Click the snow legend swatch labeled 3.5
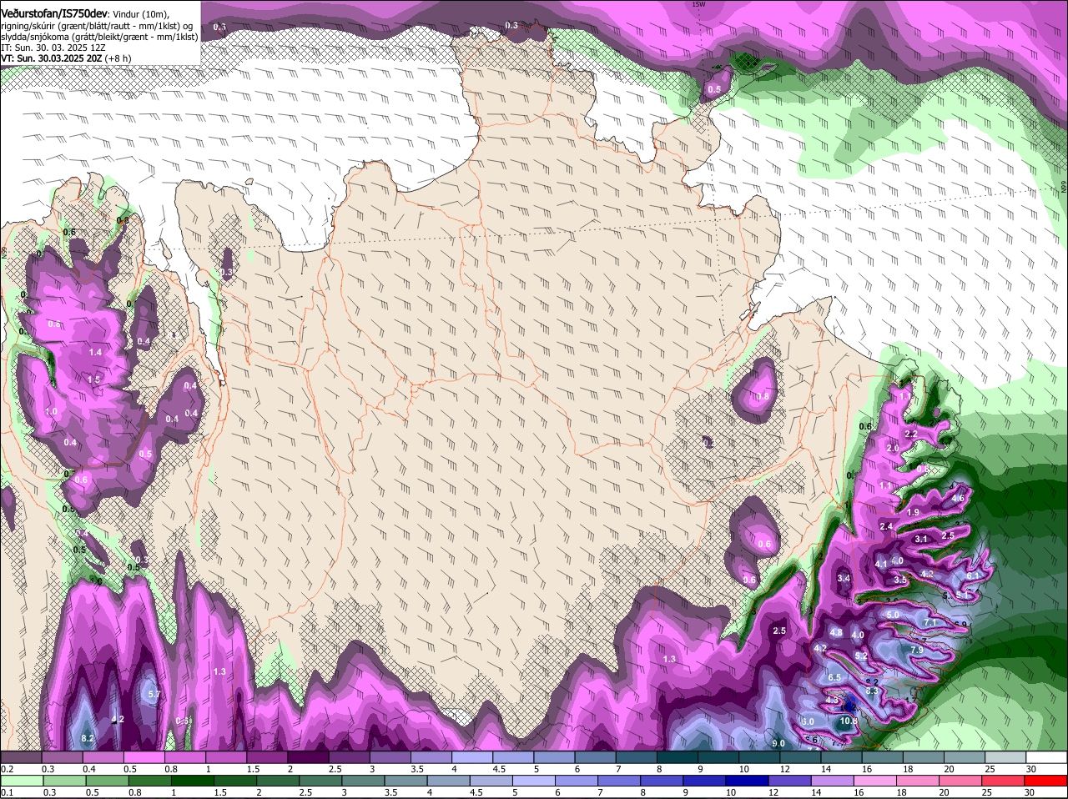Viewport: 1068px width, 799px height. coord(431,757)
